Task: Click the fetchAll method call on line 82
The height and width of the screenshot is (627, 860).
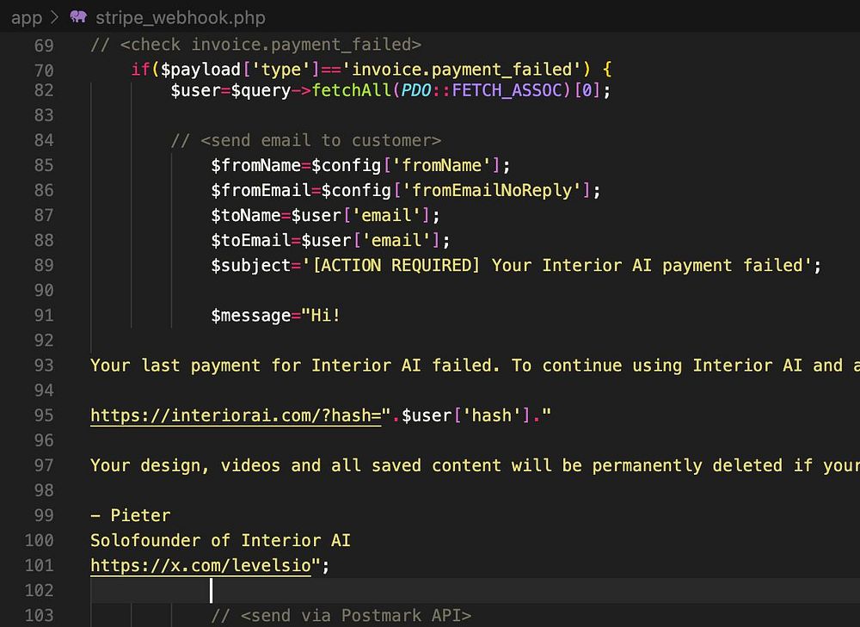Action: click(x=351, y=90)
